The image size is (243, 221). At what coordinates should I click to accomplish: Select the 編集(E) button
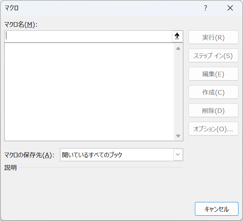coord(213,74)
